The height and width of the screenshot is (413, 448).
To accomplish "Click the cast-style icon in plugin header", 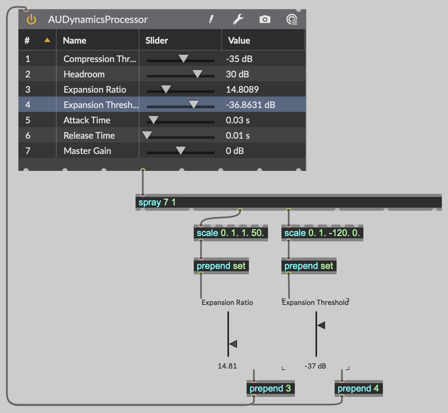I will click(292, 19).
